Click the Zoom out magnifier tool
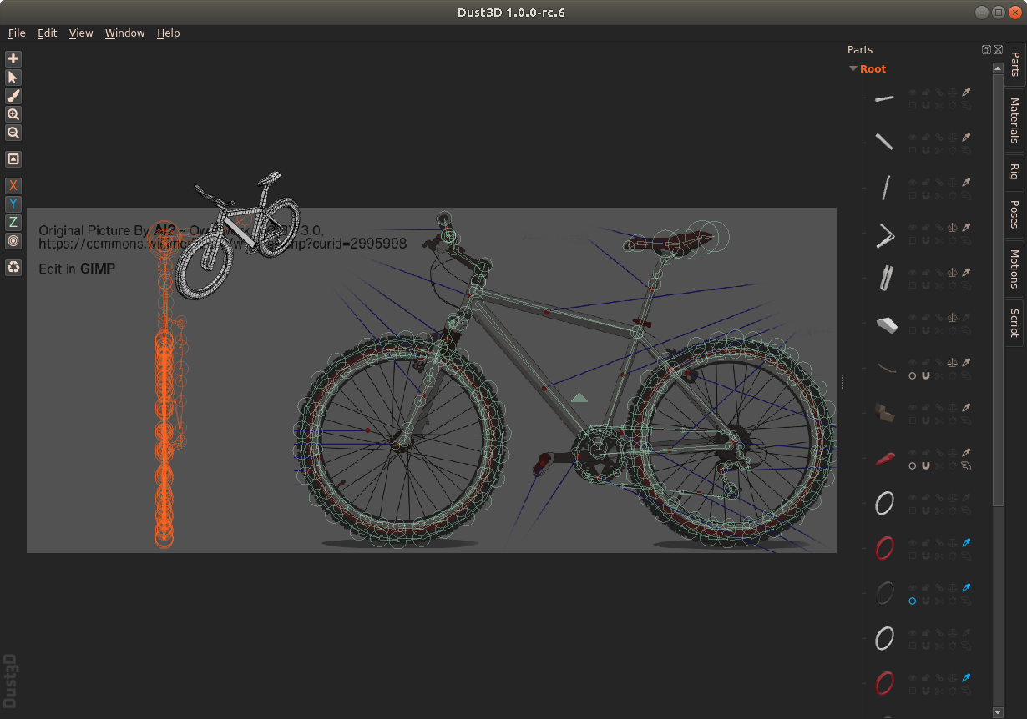Screen dimensions: 1027x719 pos(13,133)
